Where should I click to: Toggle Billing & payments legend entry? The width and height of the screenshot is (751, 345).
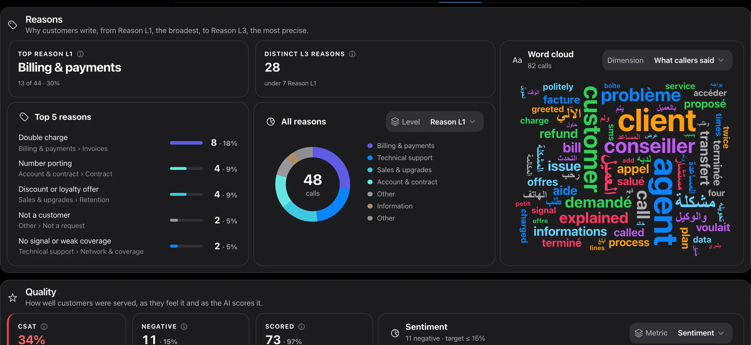[x=401, y=145]
